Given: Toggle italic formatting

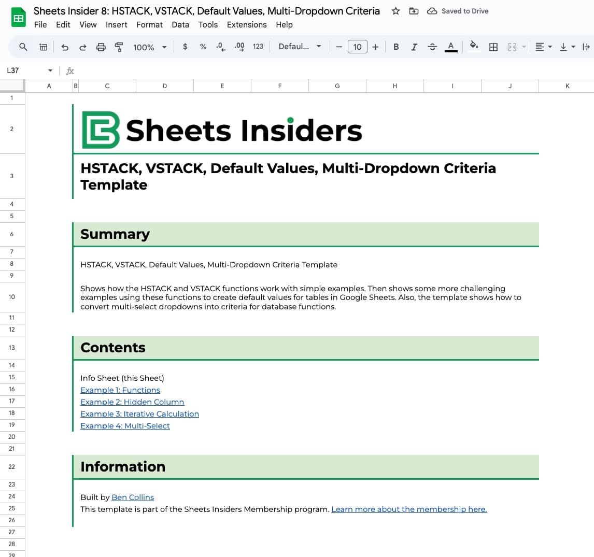Looking at the screenshot, I should click(414, 47).
